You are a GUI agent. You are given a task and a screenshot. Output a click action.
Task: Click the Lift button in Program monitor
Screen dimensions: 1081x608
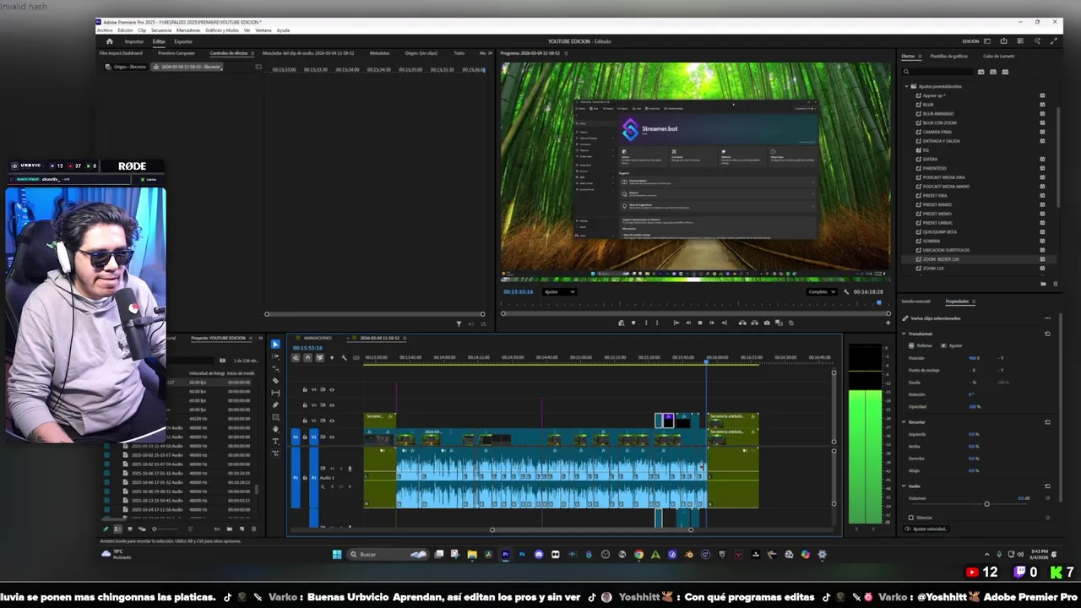(742, 323)
